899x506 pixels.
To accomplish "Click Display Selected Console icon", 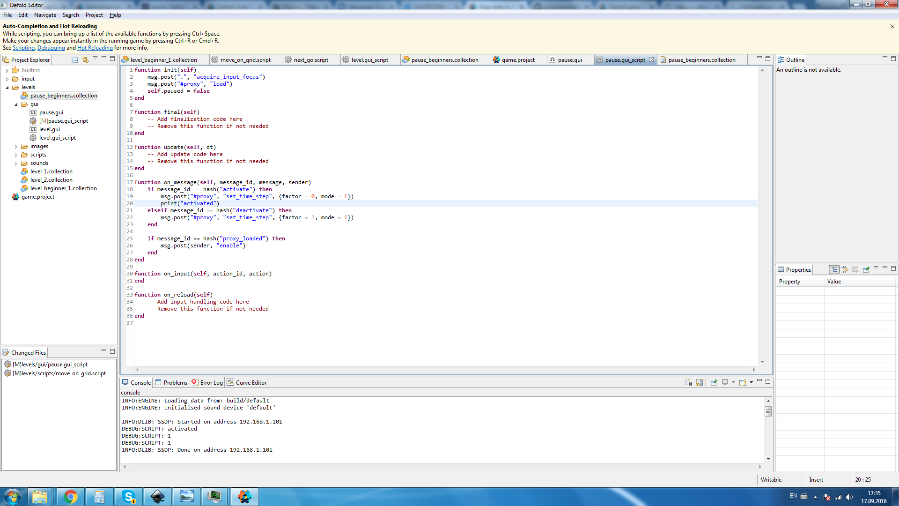I will pyautogui.click(x=725, y=382).
